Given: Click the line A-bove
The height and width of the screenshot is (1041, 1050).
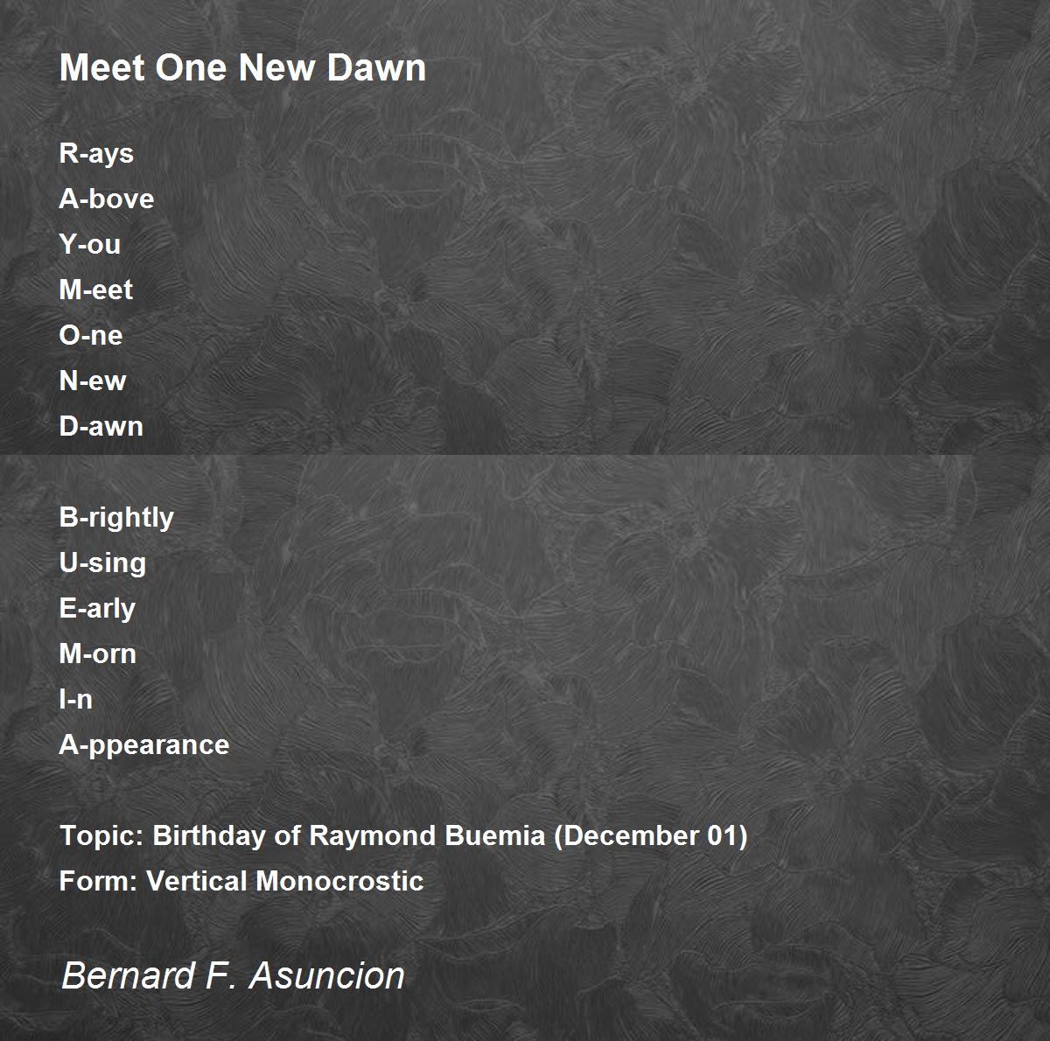Looking at the screenshot, I should click(107, 199).
